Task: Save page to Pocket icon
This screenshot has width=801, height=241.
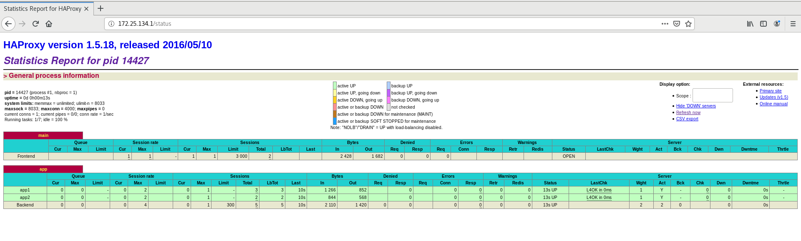Action: tap(677, 24)
